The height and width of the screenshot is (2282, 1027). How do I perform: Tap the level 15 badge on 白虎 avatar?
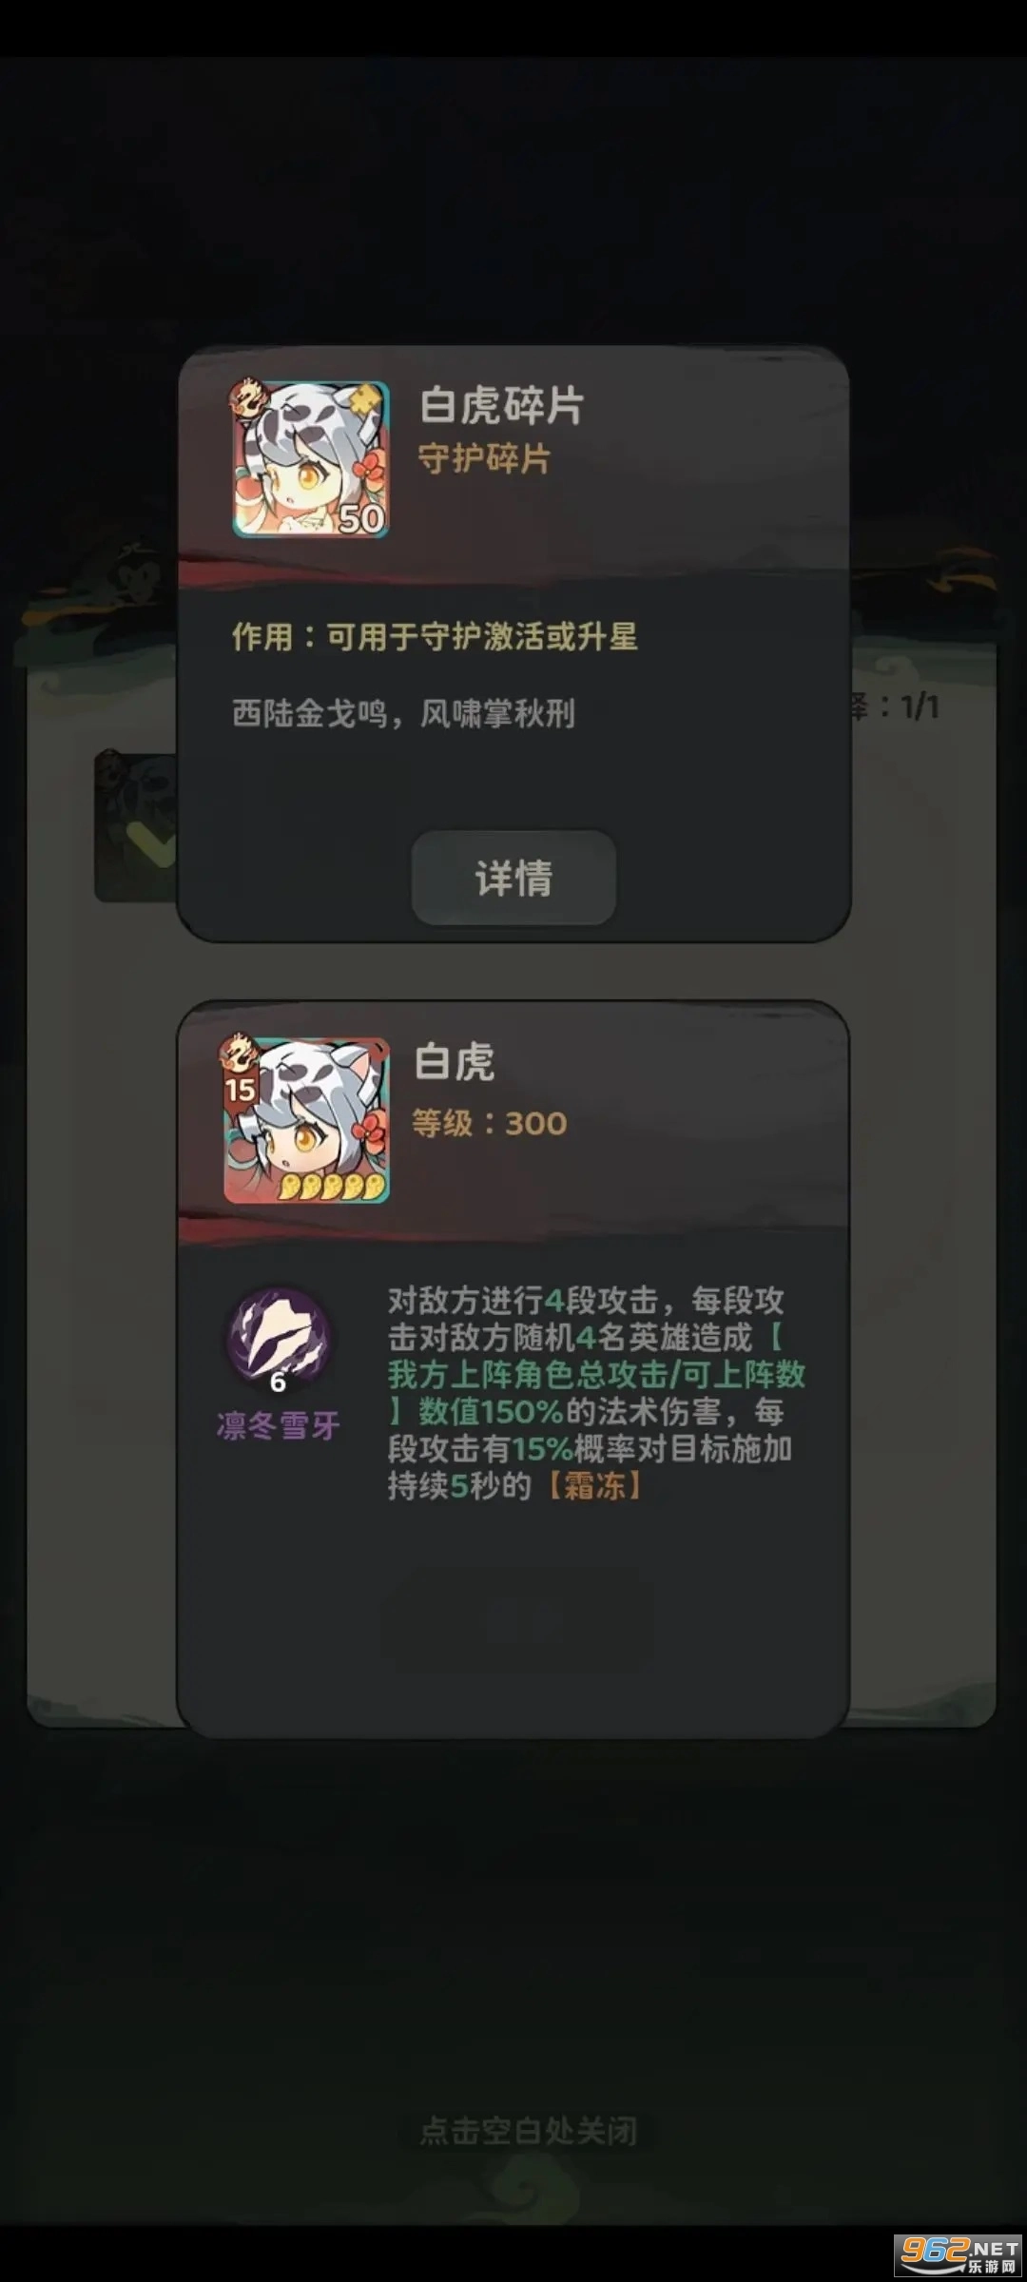(241, 1090)
